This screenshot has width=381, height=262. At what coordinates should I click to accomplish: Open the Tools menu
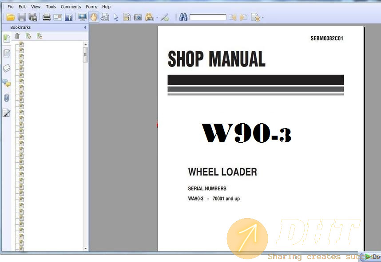click(51, 7)
